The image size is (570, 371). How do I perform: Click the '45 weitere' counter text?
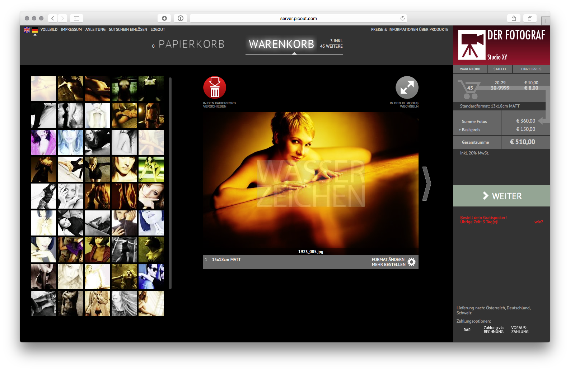click(x=331, y=46)
